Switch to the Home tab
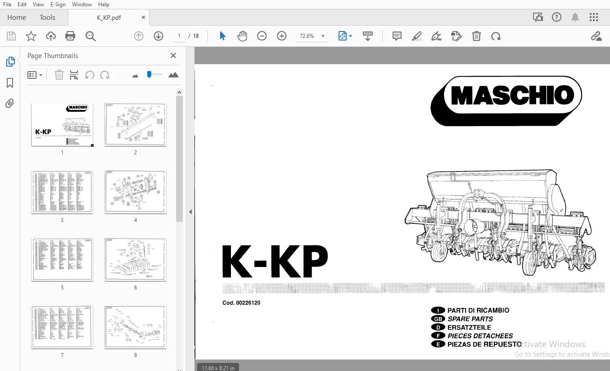 pos(17,18)
